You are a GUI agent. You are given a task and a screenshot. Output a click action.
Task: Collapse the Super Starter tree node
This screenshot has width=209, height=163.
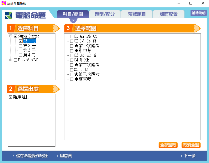click(11, 36)
